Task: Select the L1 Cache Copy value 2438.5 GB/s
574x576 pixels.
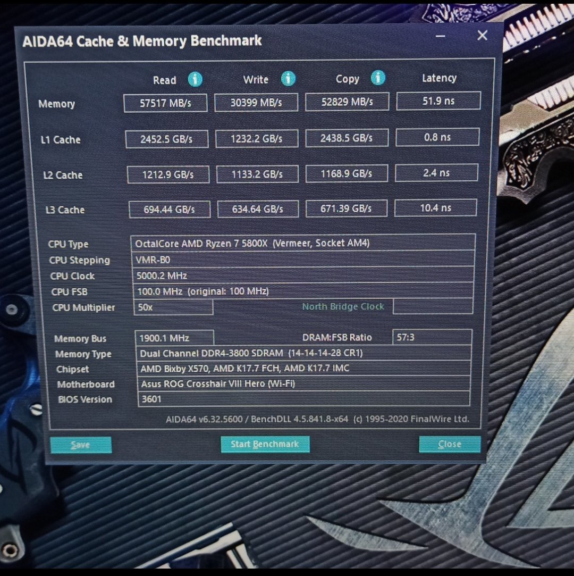Action: 347,138
